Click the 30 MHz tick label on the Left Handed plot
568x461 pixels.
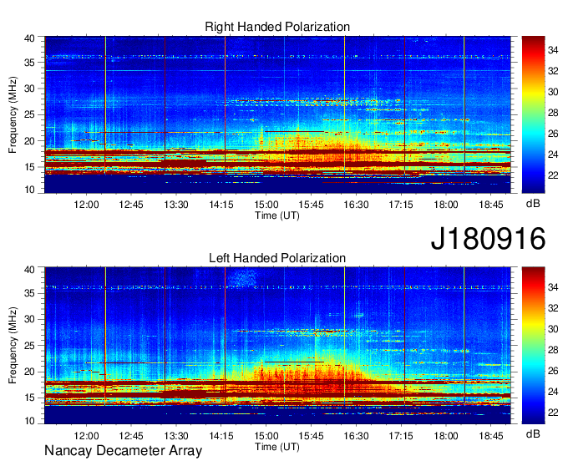tap(29, 319)
